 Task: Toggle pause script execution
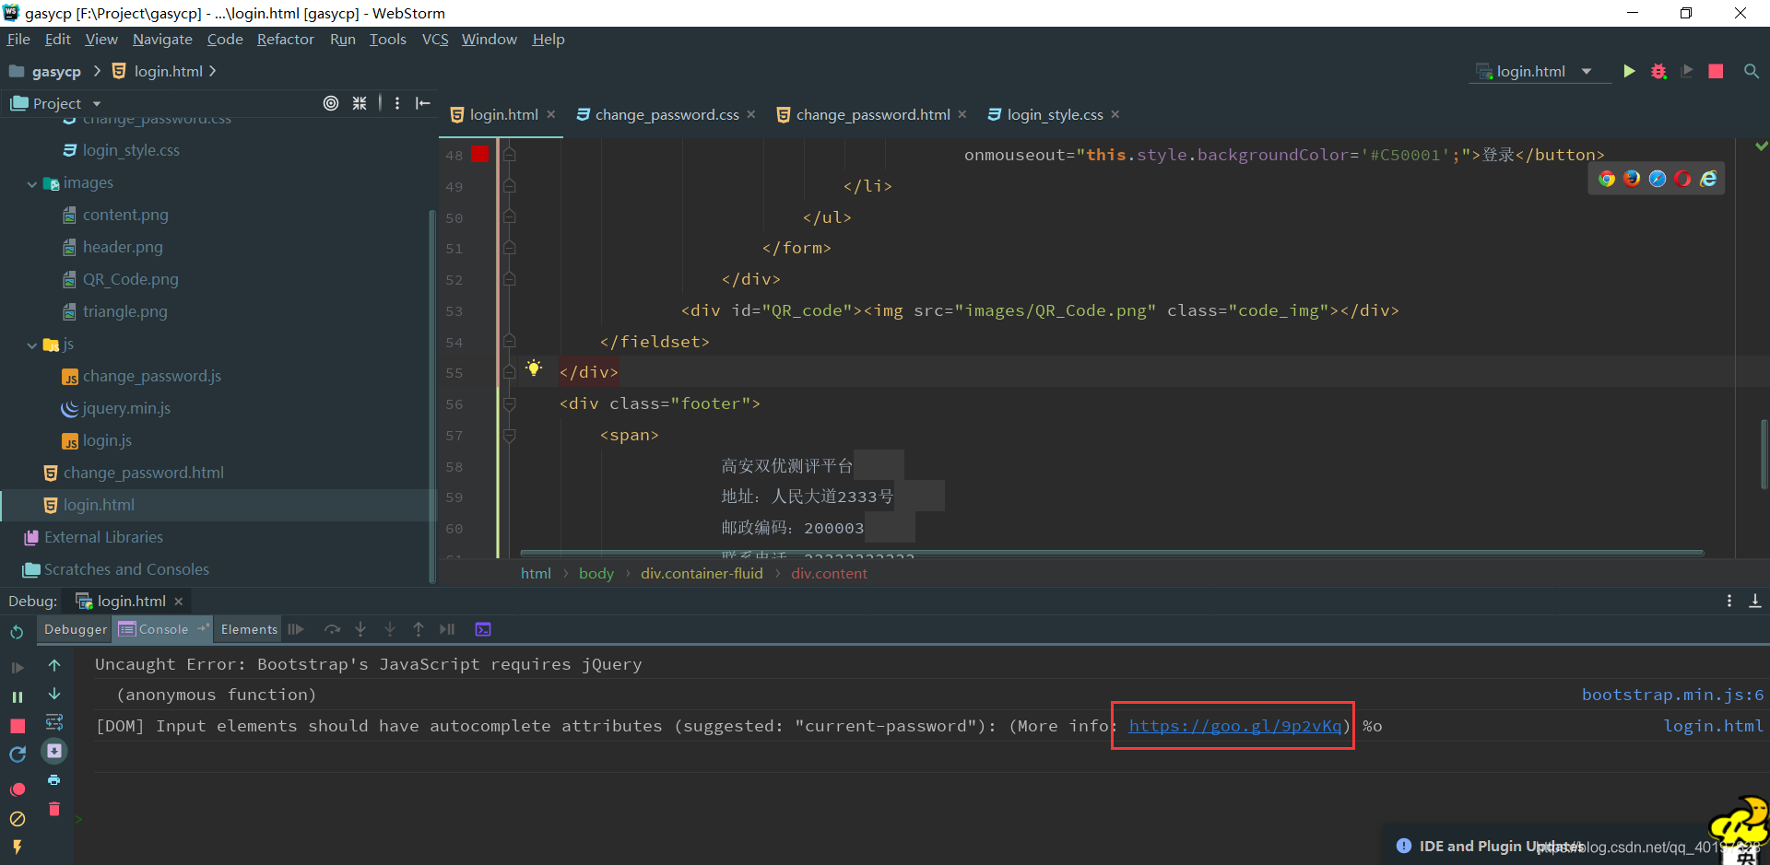[x=17, y=696]
